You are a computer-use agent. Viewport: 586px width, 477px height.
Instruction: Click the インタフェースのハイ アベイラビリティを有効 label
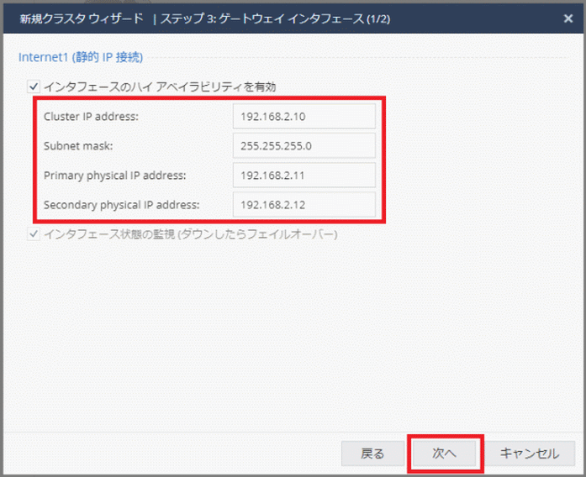159,86
